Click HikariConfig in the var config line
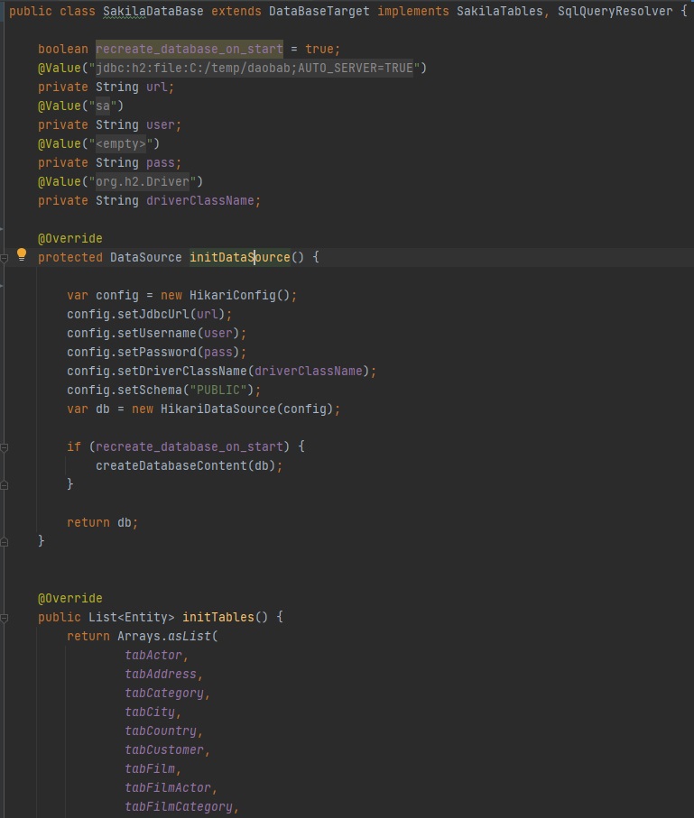The image size is (694, 818). pos(232,295)
